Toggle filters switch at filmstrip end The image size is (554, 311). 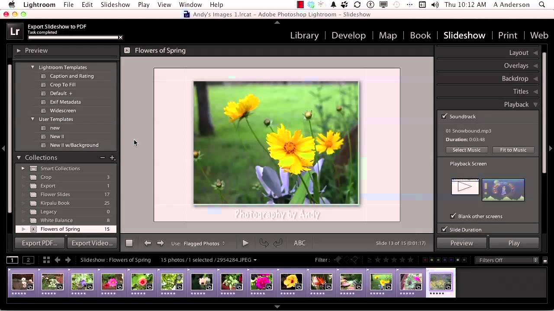(545, 260)
